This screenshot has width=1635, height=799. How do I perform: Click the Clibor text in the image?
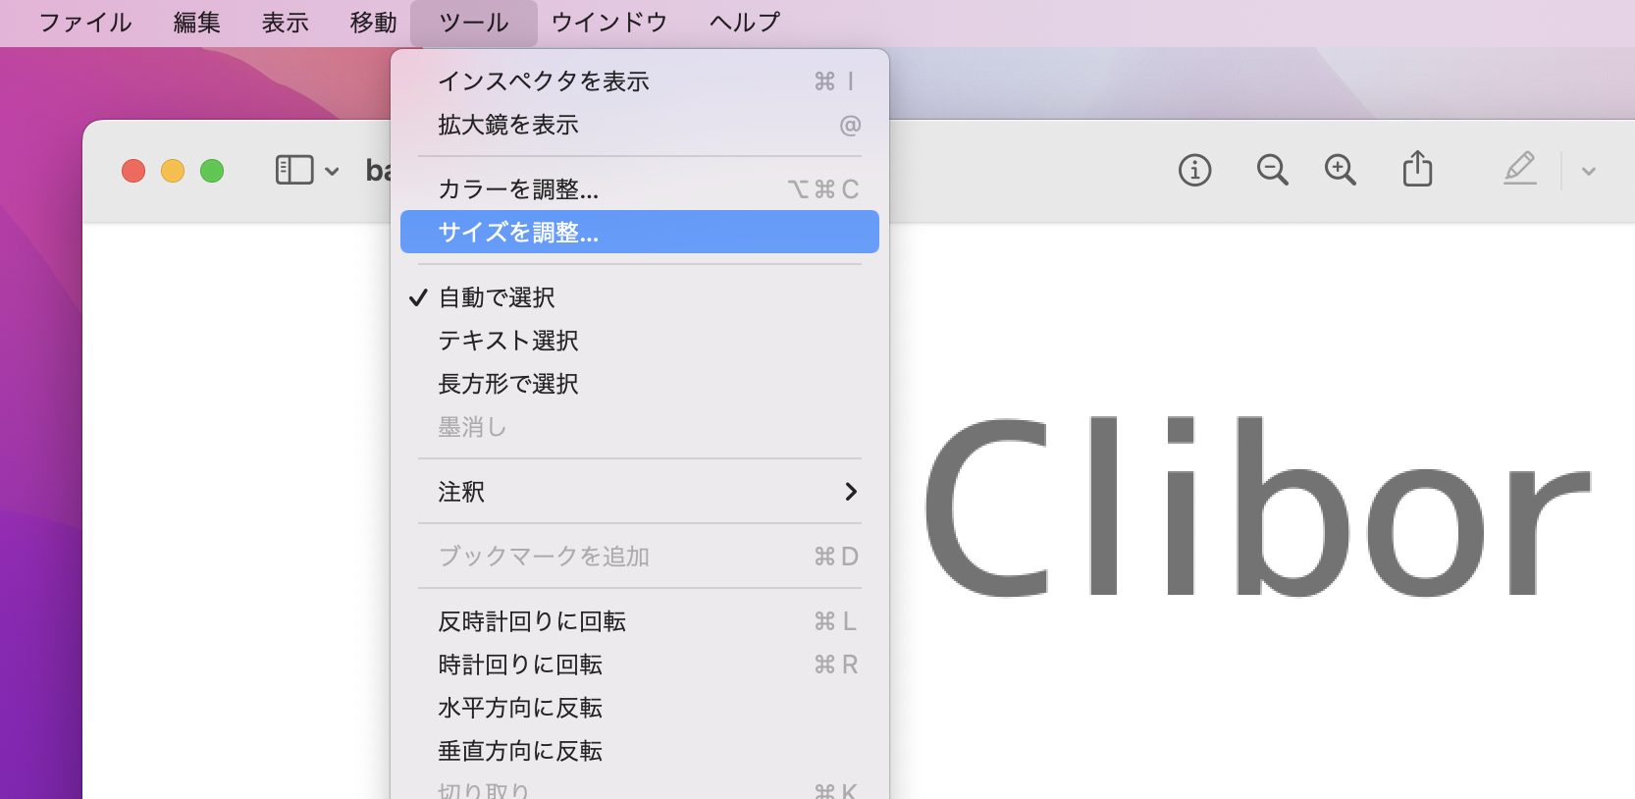[1257, 506]
